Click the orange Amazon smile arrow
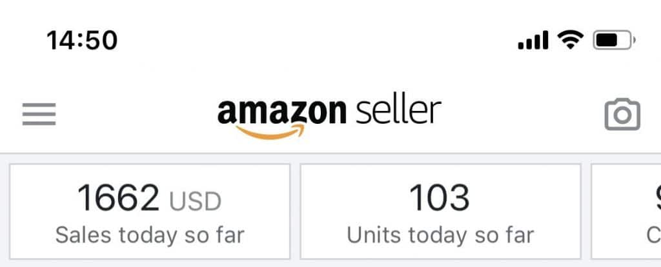Image resolution: width=661 pixels, height=267 pixels. [270, 132]
